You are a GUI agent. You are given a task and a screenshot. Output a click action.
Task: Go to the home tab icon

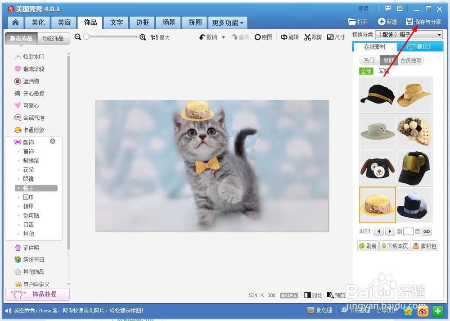tap(15, 23)
